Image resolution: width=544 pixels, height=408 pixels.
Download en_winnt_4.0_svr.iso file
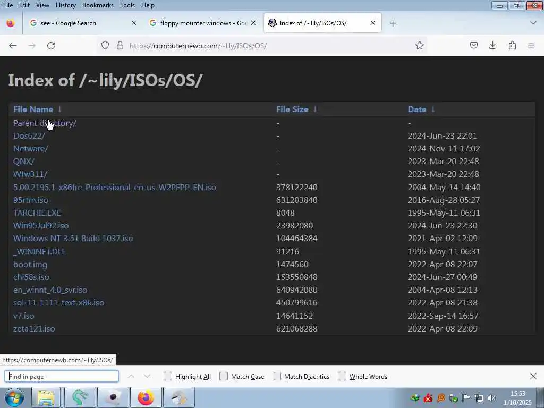coord(50,290)
